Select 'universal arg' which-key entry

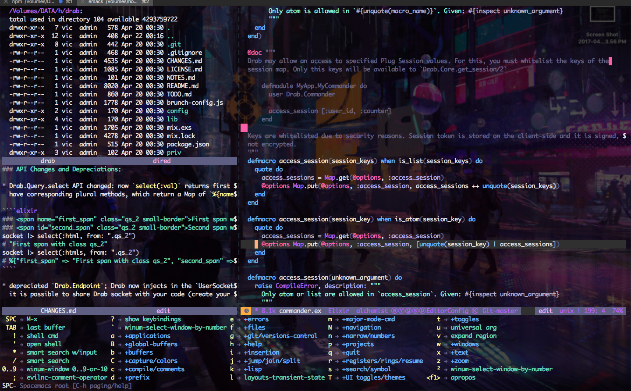tap(474, 327)
